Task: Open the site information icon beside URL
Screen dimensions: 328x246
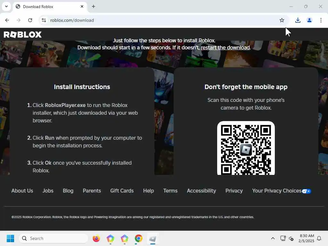Action: [44, 20]
